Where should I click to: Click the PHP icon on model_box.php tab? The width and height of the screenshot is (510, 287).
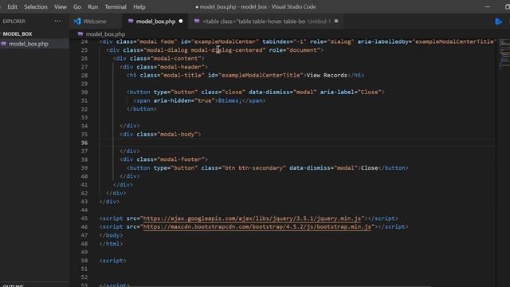click(x=131, y=22)
